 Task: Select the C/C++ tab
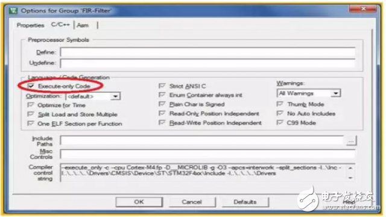point(60,25)
